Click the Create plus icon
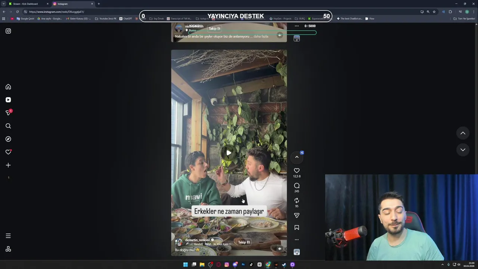The width and height of the screenshot is (478, 269). click(x=8, y=165)
